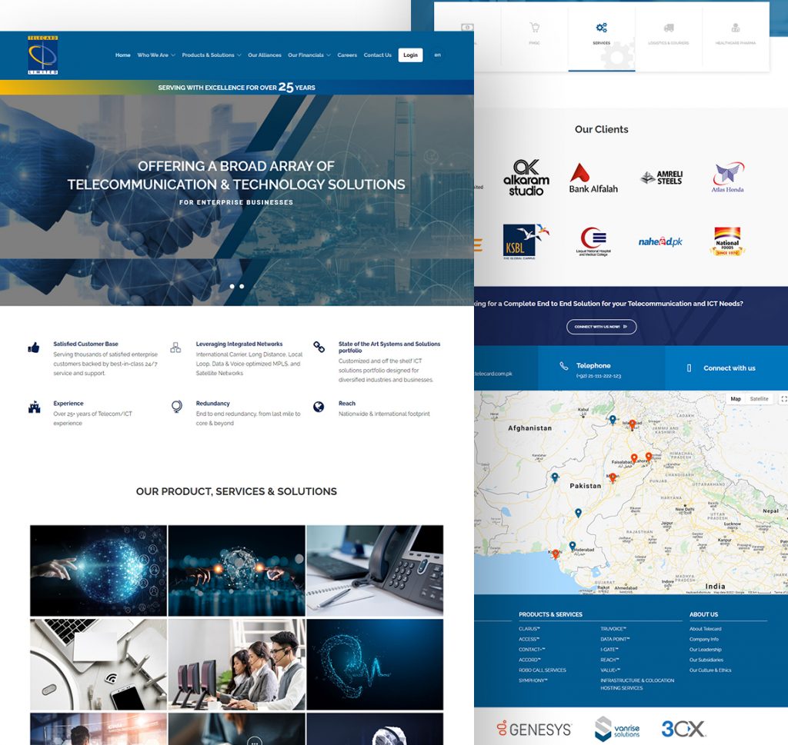Click the castle icon beside Experience
Screen dimensions: 788x745
pyautogui.click(x=34, y=407)
